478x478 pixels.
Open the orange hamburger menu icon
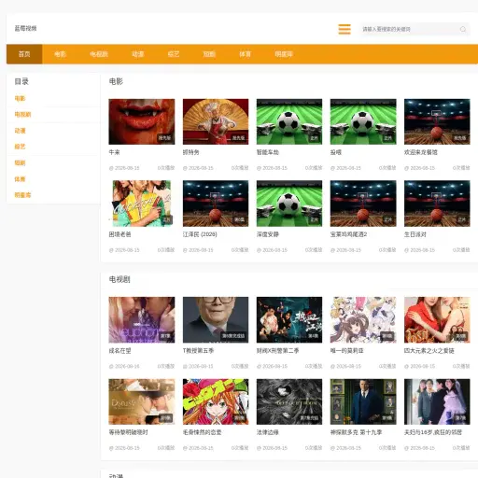[344, 29]
